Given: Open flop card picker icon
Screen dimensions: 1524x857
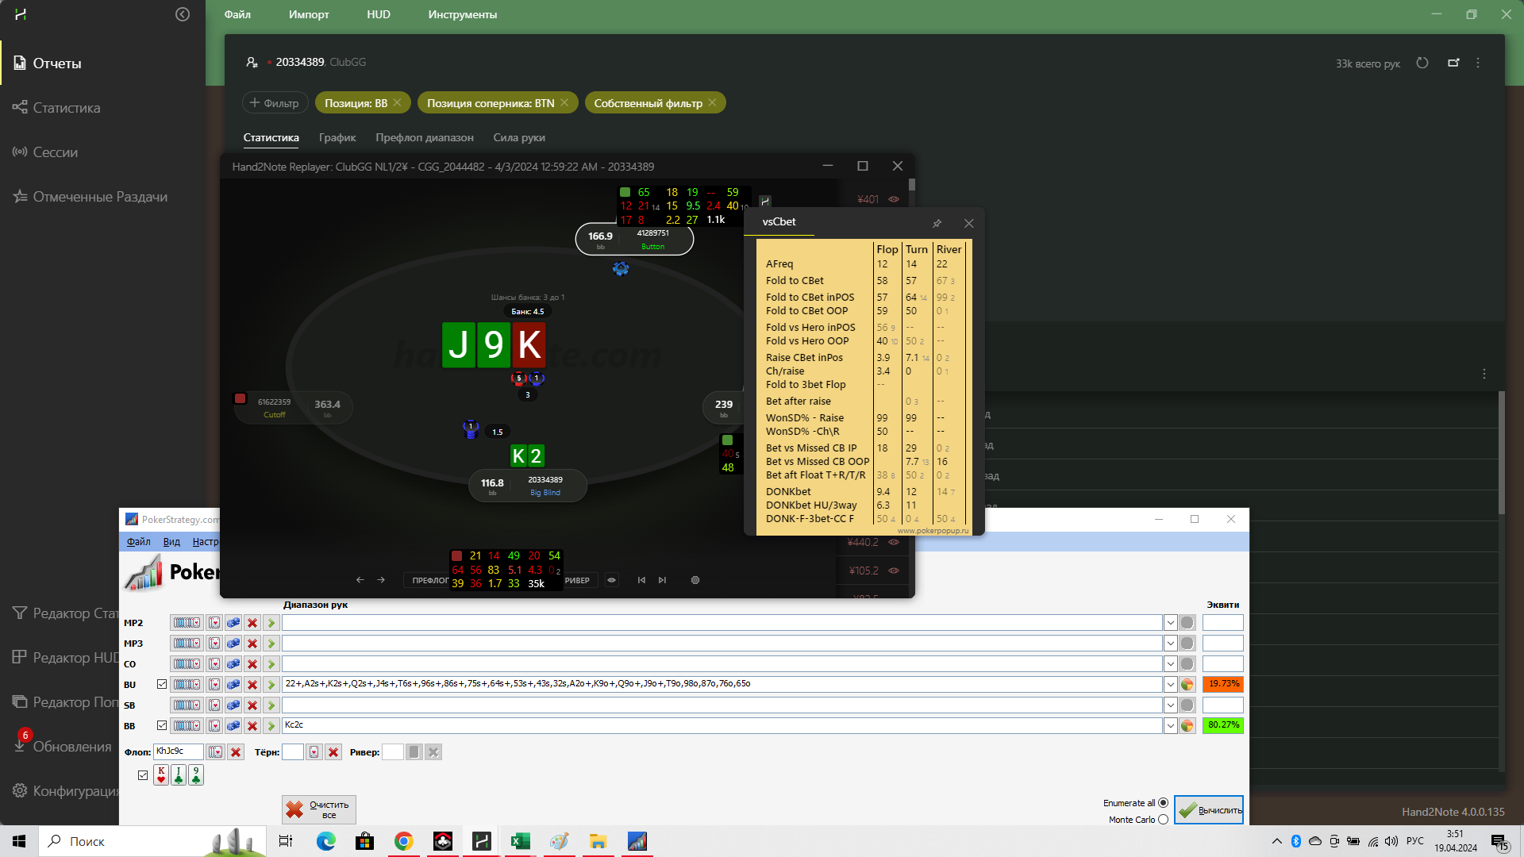Looking at the screenshot, I should pyautogui.click(x=215, y=752).
